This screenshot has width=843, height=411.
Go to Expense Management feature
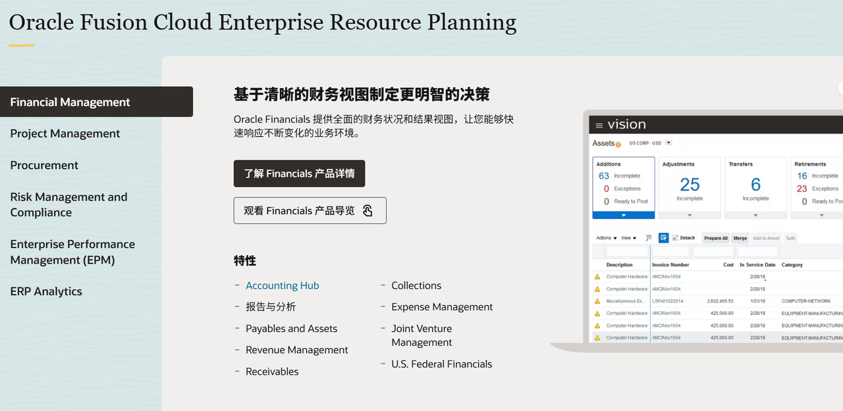coord(442,307)
